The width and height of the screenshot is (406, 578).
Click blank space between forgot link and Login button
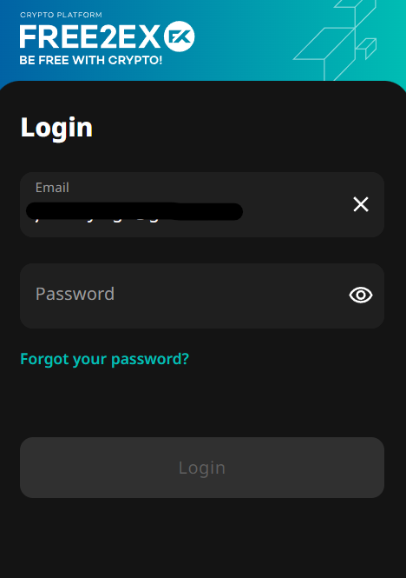pos(203,402)
